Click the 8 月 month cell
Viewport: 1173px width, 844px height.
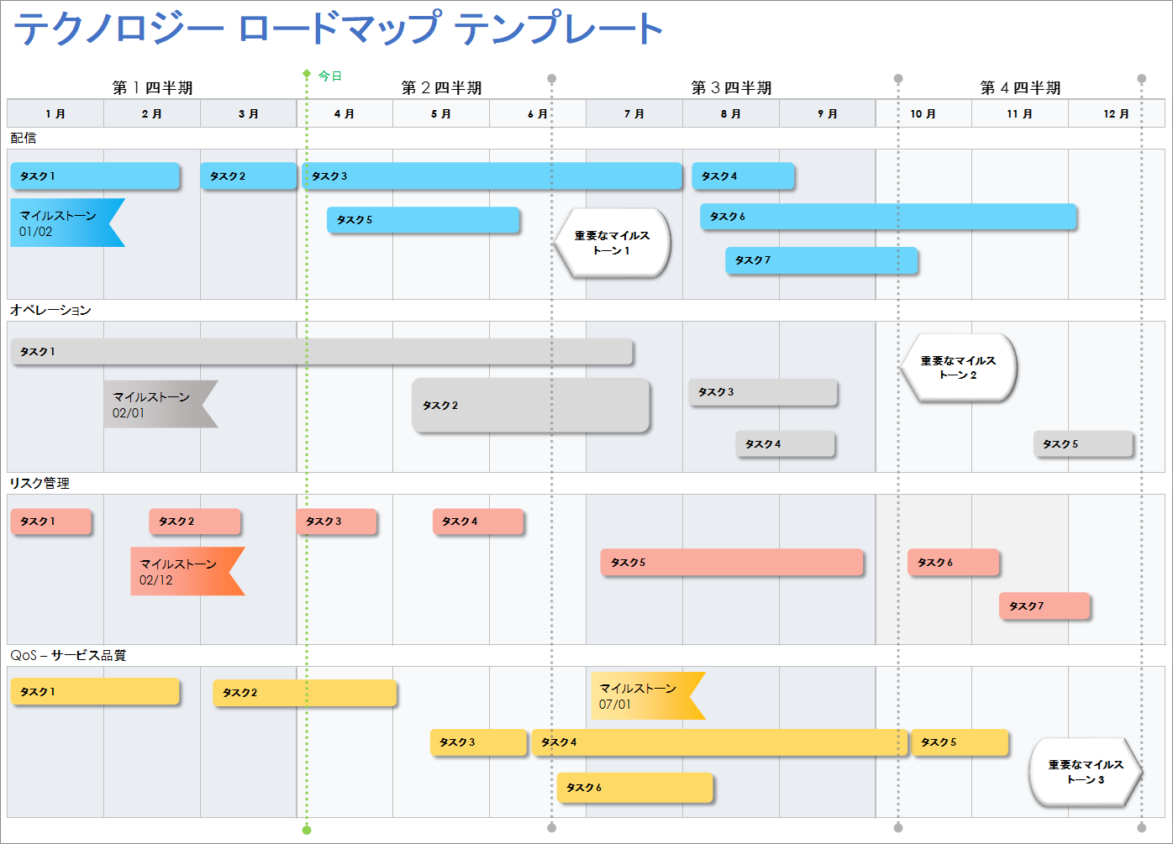(x=731, y=113)
